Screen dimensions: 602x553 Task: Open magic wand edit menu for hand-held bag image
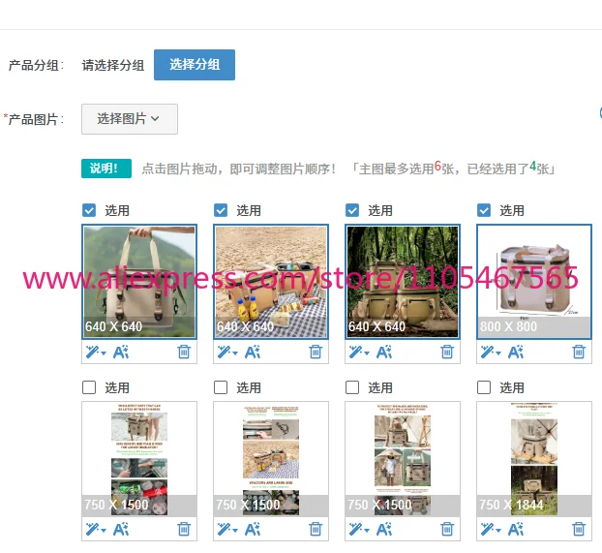coord(96,352)
